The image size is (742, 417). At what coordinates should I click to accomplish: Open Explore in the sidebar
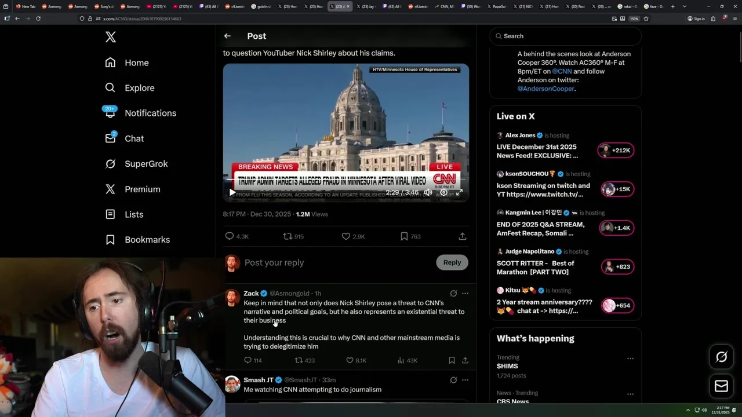130,88
